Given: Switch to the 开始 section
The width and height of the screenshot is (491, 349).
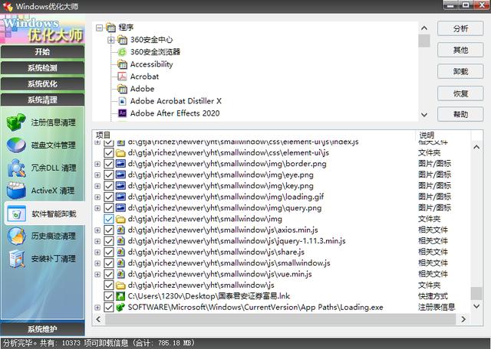Looking at the screenshot, I should [x=43, y=51].
